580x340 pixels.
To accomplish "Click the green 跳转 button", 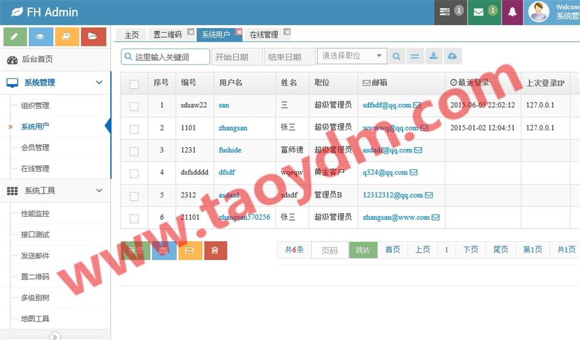I will coord(363,250).
